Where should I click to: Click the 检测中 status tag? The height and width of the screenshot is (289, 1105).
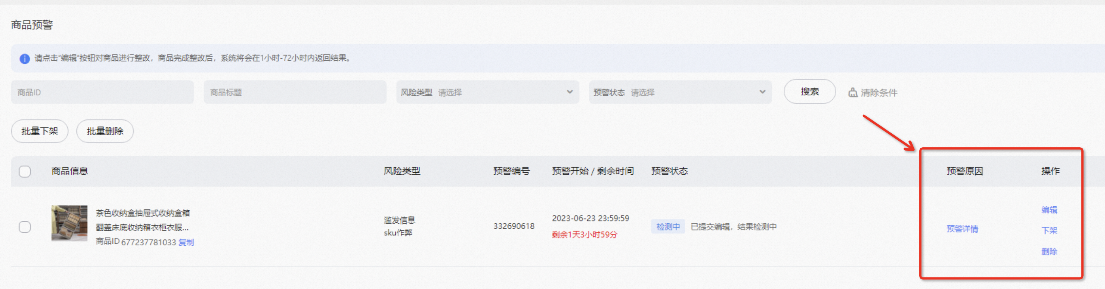coord(667,226)
